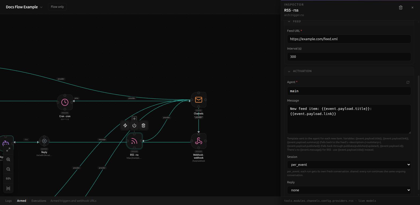Select the Agent robot node icon
The height and width of the screenshot is (205, 420).
click(6, 143)
